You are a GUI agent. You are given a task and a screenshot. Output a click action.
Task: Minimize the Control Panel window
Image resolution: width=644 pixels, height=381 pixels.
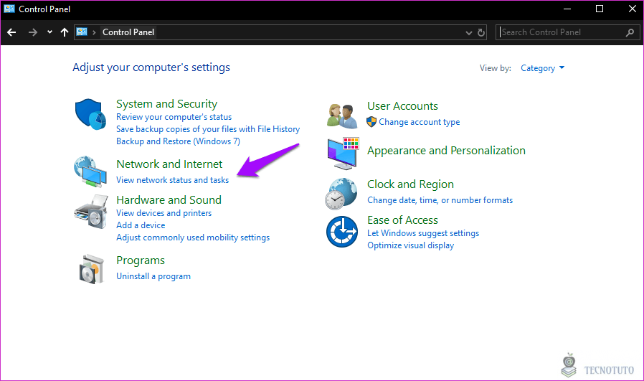[x=567, y=9]
